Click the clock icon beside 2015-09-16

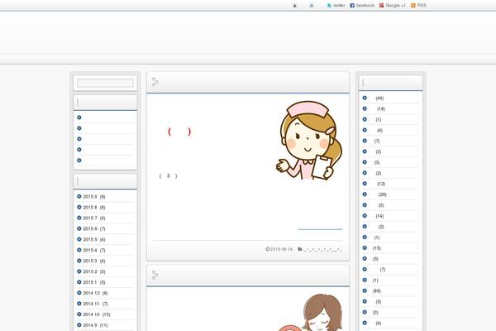(x=268, y=249)
